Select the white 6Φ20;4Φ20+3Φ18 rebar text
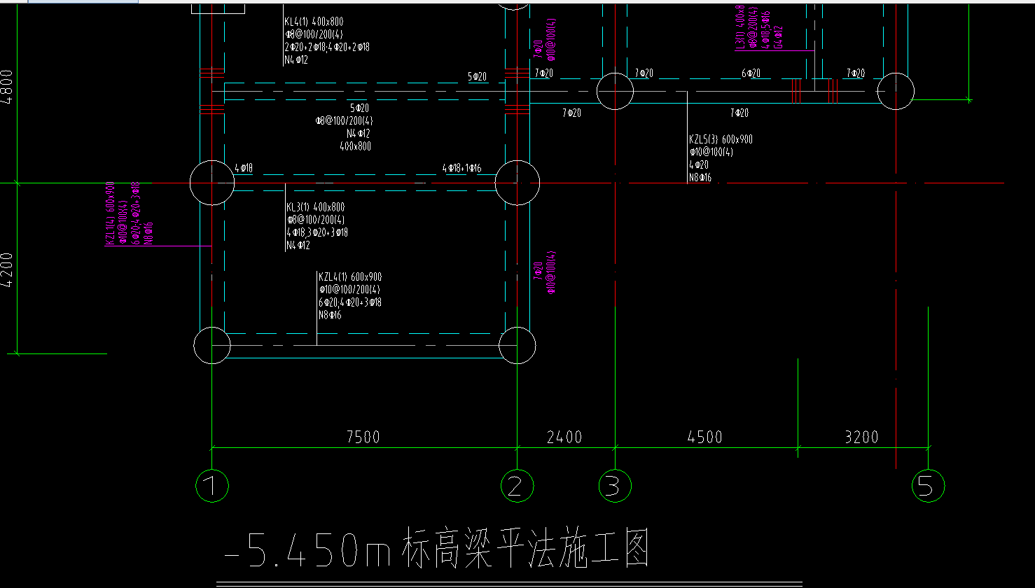 pos(350,302)
